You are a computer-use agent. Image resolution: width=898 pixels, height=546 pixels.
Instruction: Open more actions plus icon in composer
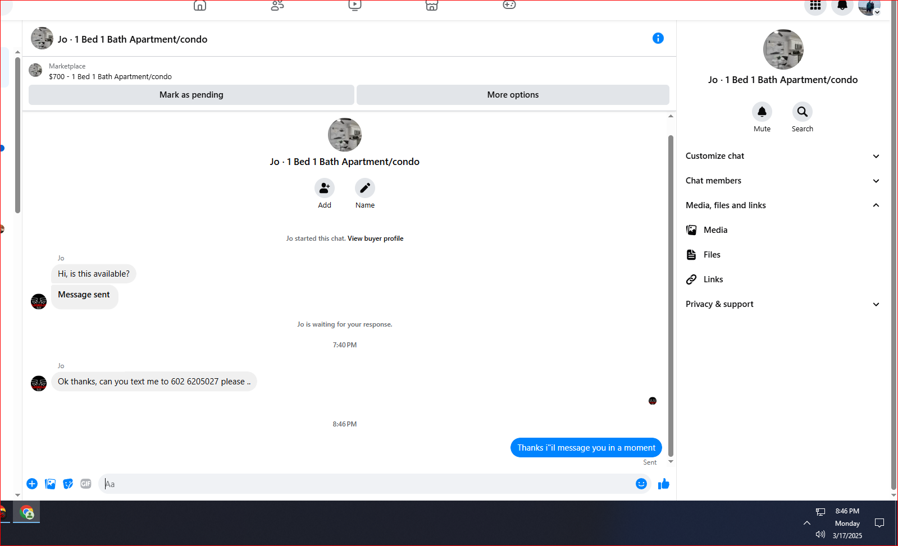tap(32, 484)
